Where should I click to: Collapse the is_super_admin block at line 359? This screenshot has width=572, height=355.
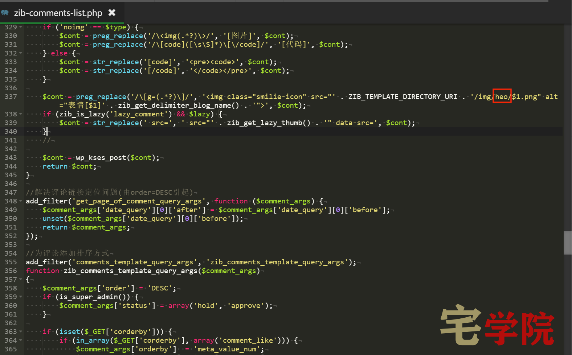coord(21,297)
